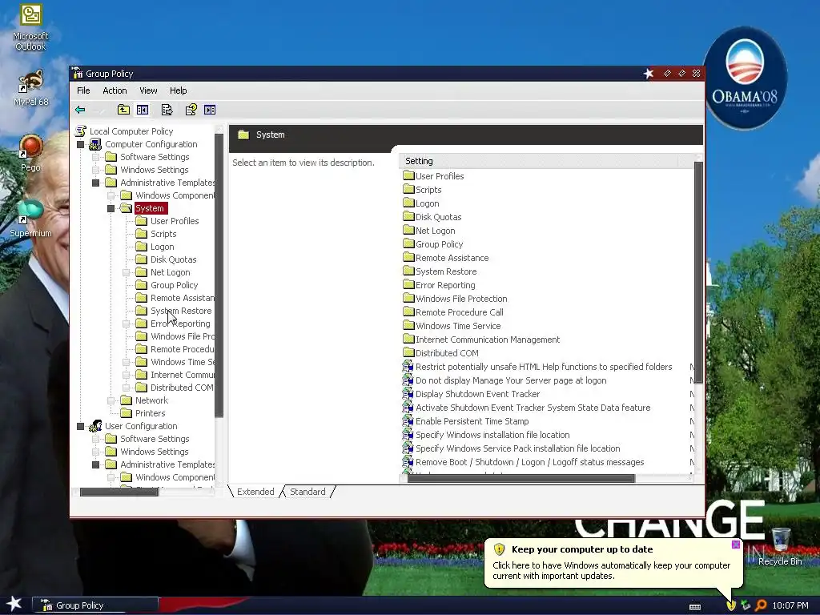
Task: Select Local Computer Policy root
Action: point(131,131)
